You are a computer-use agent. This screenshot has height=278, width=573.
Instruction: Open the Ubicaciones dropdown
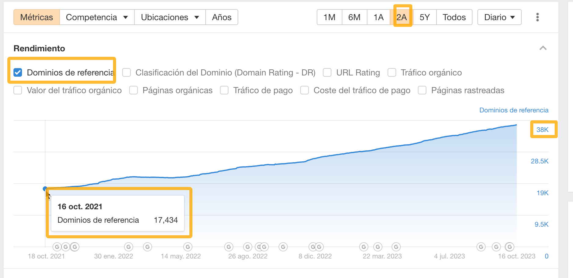[169, 17]
